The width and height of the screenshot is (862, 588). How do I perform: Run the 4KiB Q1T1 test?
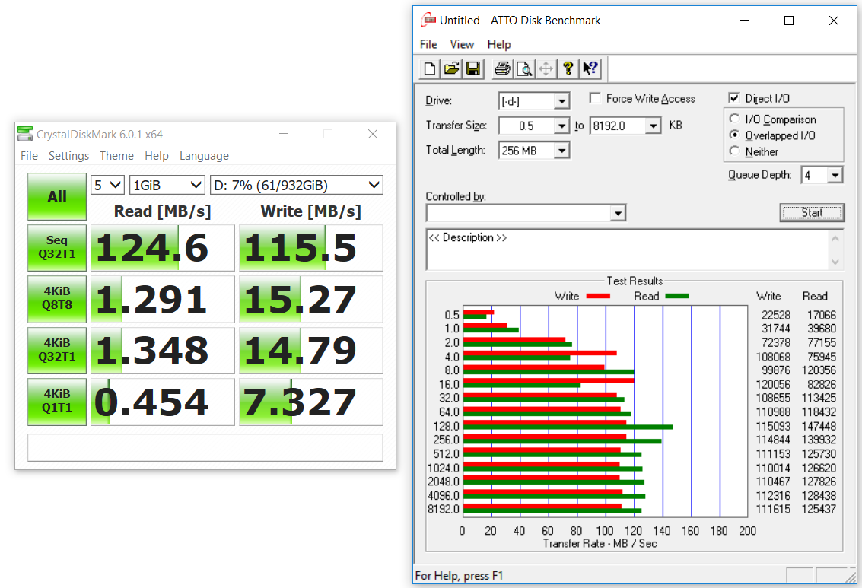[x=57, y=402]
